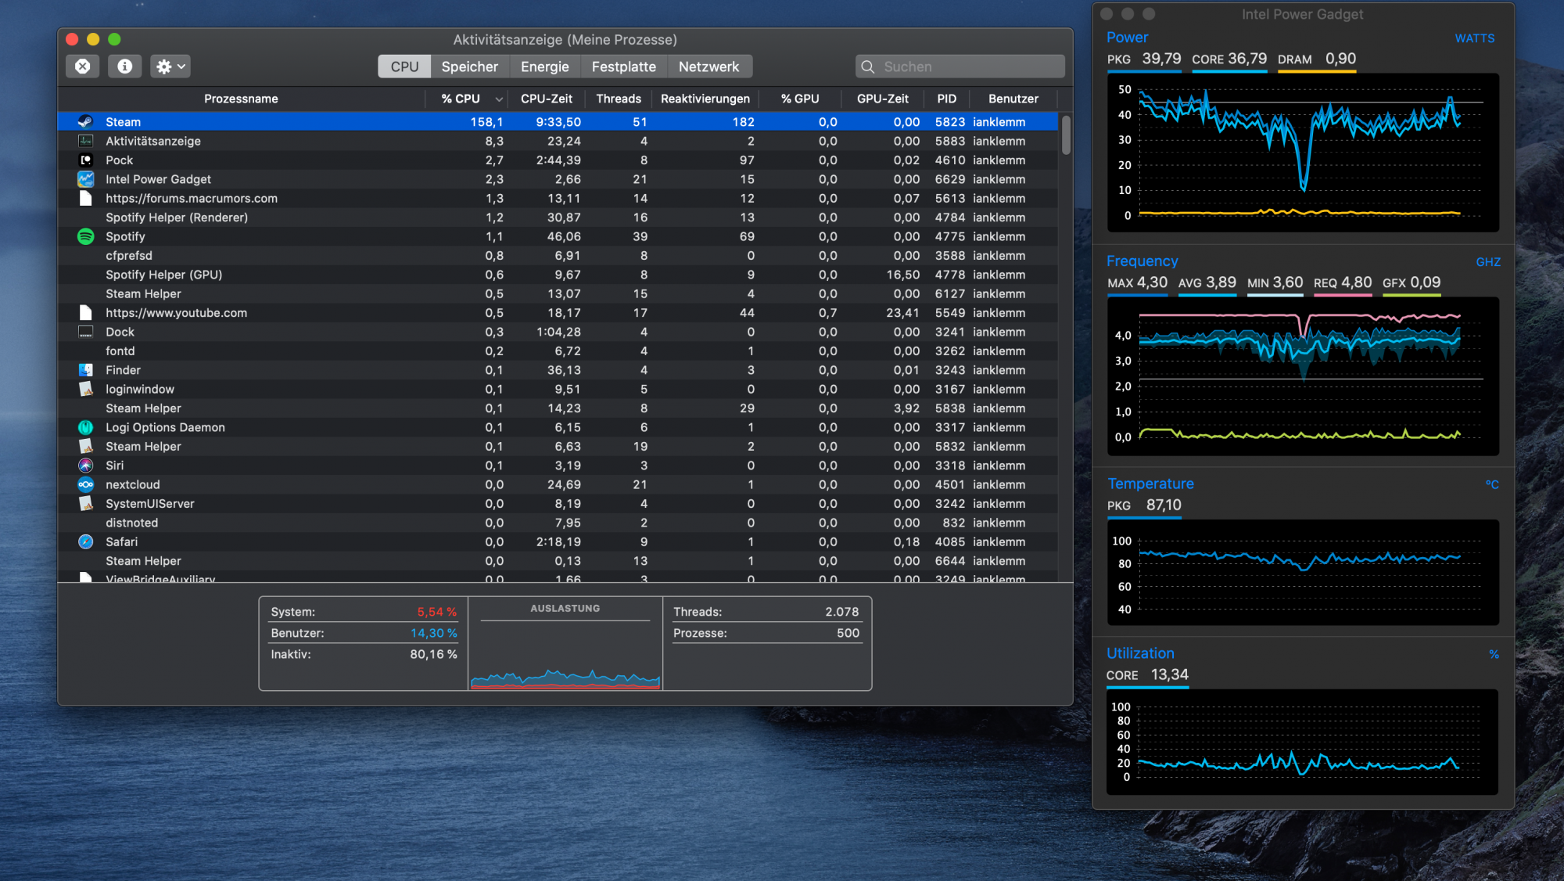Click the Threads 2.078 value
The width and height of the screenshot is (1564, 881).
click(841, 612)
